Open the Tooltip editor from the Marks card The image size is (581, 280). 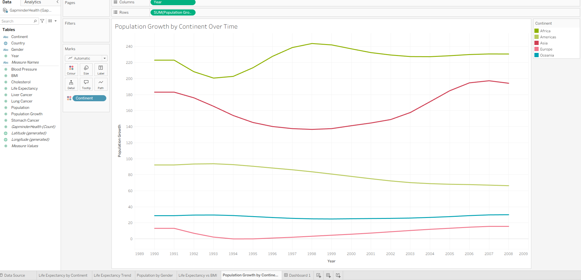pyautogui.click(x=86, y=84)
